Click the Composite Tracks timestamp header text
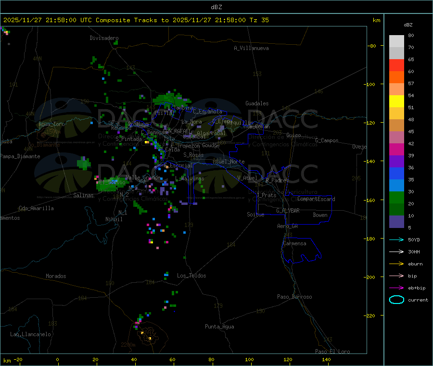The width and height of the screenshot is (433, 366). click(136, 20)
